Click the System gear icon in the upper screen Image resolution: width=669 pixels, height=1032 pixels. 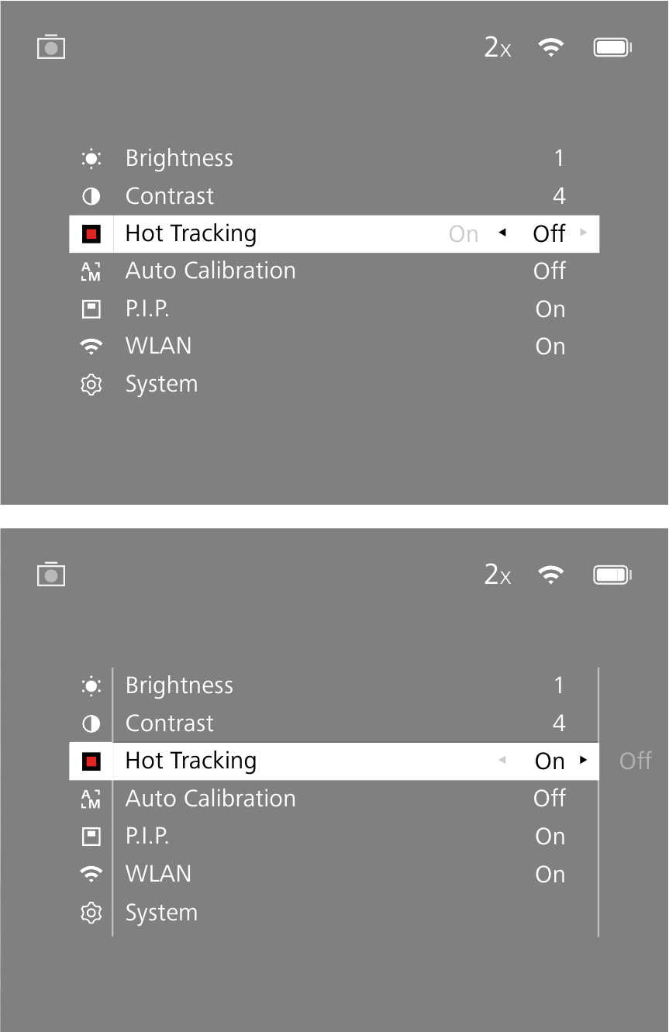91,385
